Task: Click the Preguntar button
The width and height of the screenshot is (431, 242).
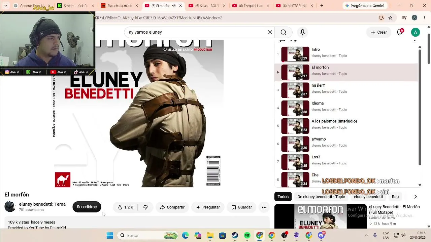Action: pyautogui.click(x=208, y=207)
